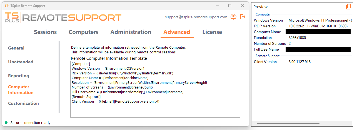Click the green secure connection status dot

click(6, 123)
